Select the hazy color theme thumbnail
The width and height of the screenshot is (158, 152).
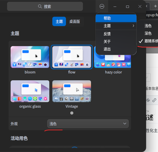(x=112, y=61)
